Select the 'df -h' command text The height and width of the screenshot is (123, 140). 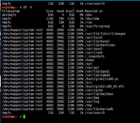[28, 7]
